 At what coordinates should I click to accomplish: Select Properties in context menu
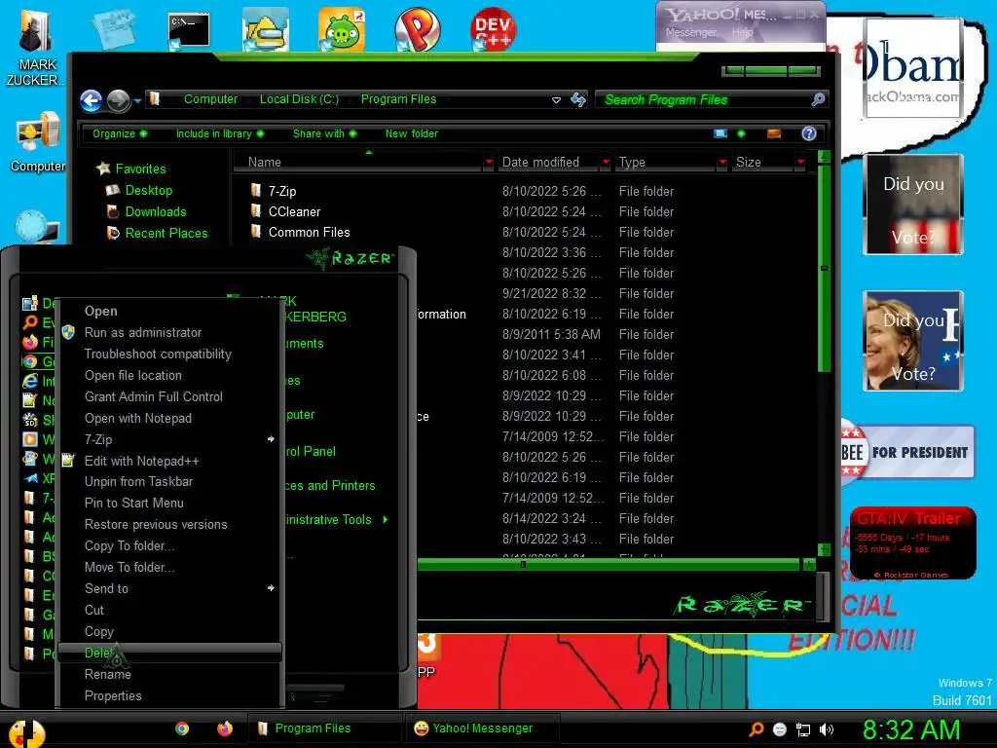pyautogui.click(x=169, y=695)
